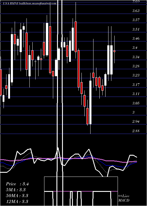Click the tall white candle rising from 2.94
147x206 pixels.
(90, 102)
